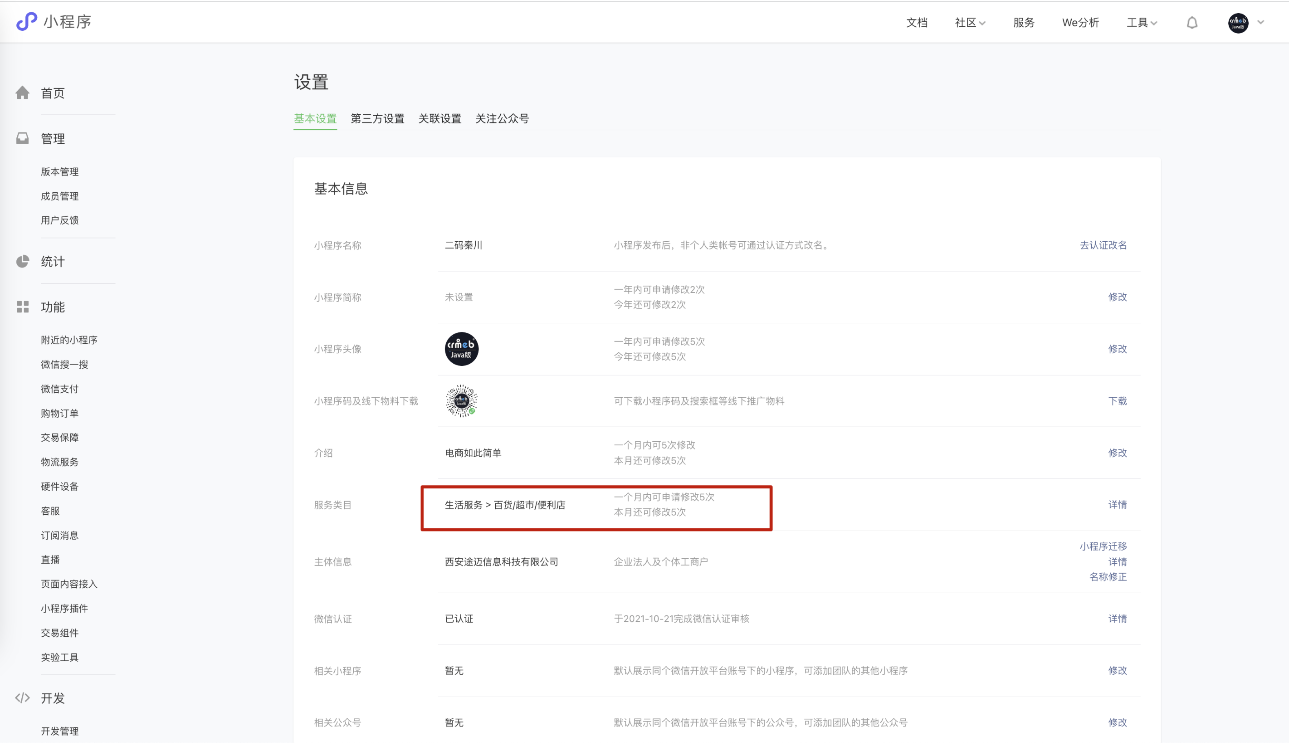Switch to 关联设置 tab
Screen dimensions: 1289x751
[x=440, y=119]
